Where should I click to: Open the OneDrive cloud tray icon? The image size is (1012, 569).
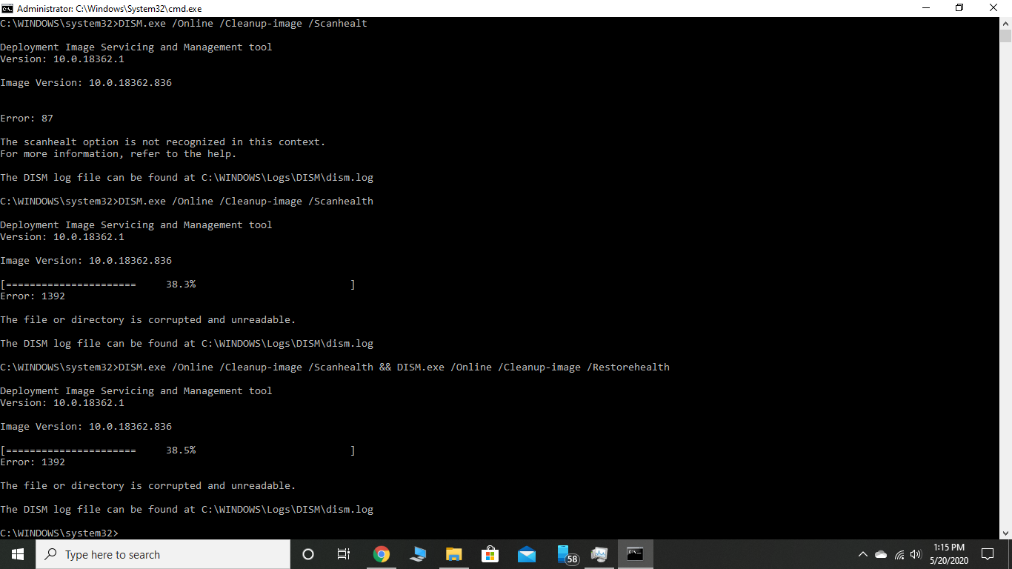(881, 554)
